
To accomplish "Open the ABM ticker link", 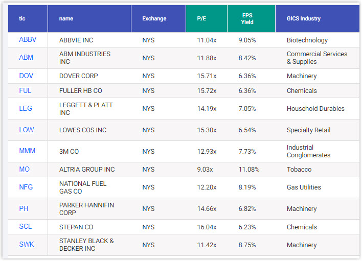I will click(26, 58).
